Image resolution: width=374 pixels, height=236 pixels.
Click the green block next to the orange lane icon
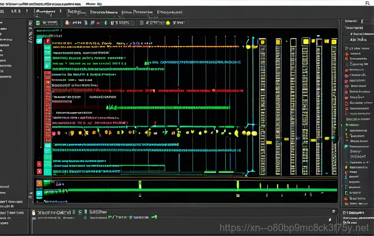47,183
